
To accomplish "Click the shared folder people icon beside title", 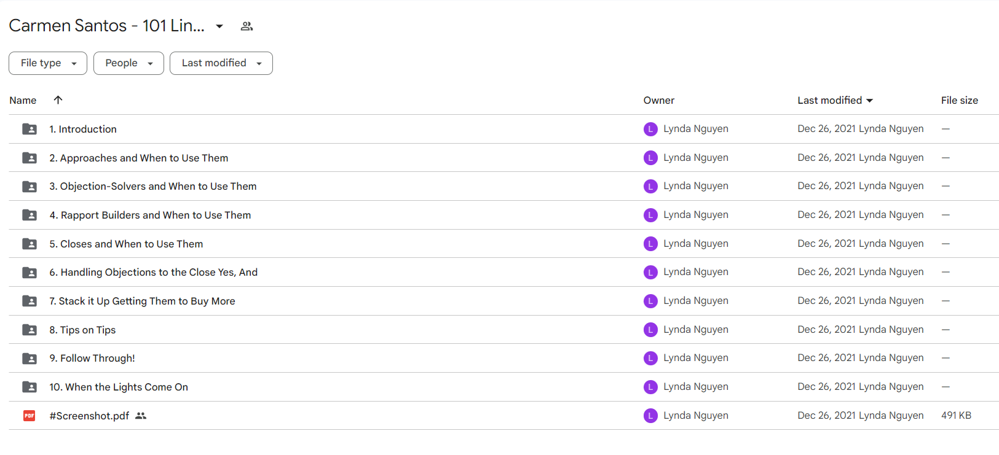I will click(x=247, y=26).
